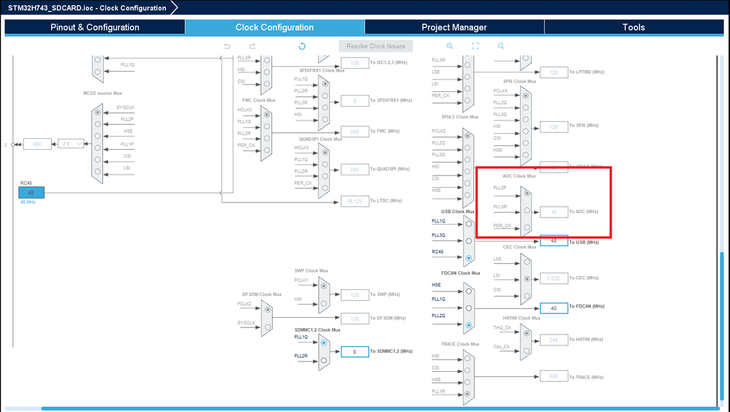Zoom in on the clock diagram
This screenshot has width=730, height=412.
coord(450,46)
